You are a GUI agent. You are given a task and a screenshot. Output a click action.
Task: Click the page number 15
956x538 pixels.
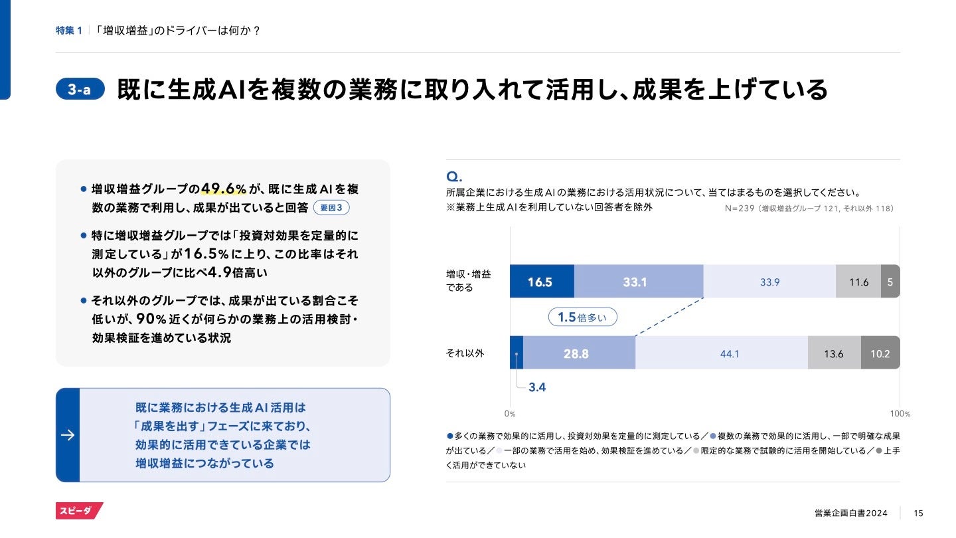point(919,513)
